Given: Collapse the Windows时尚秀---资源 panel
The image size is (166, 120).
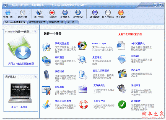Looking at the screenshot, I should (x=36, y=31).
